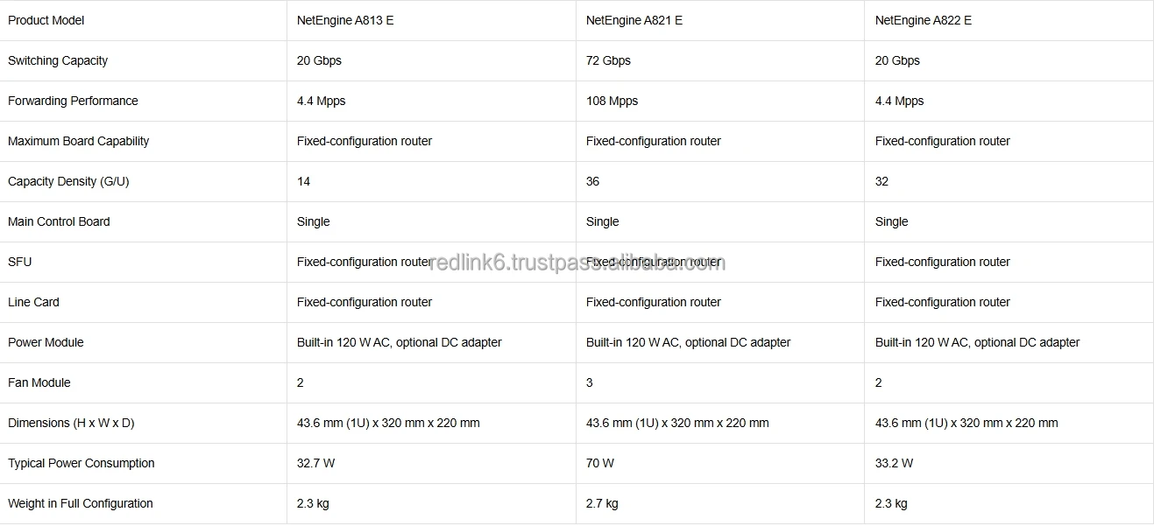Click the Switching Capacity row label
This screenshot has height=526, width=1154.
tap(58, 60)
